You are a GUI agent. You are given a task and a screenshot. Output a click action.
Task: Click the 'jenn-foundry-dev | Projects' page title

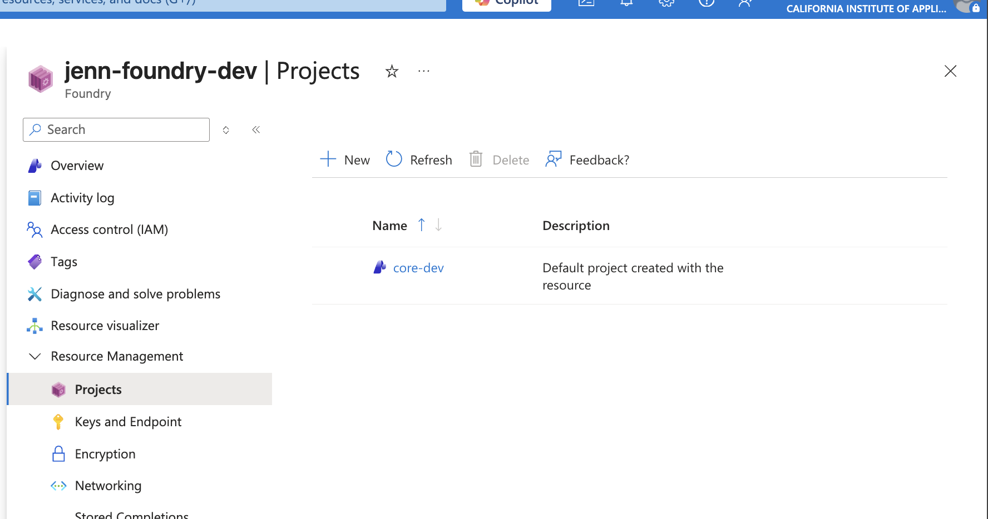212,71
